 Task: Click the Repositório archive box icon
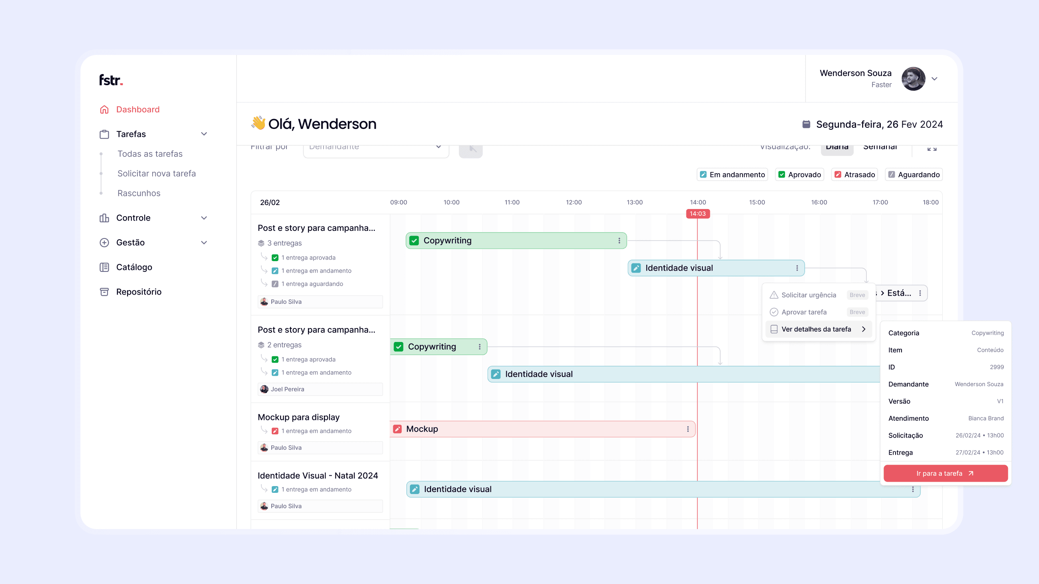point(104,292)
